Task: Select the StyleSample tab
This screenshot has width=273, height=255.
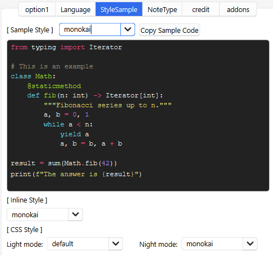Action: pos(119,9)
